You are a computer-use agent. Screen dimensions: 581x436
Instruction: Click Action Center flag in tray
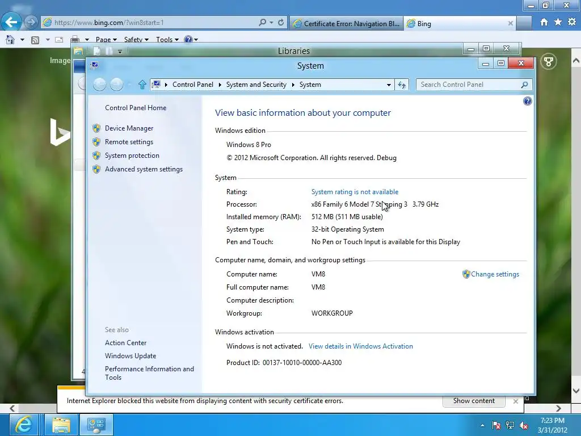496,425
